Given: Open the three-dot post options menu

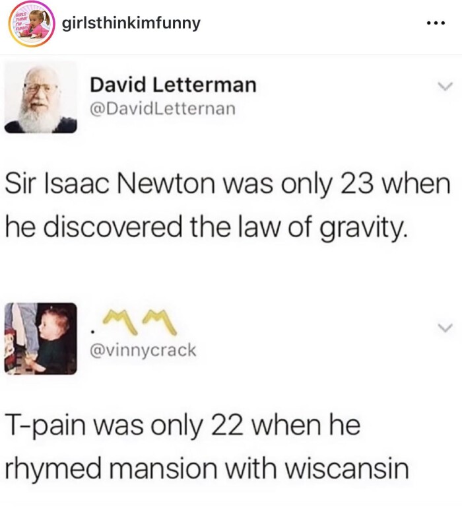Looking at the screenshot, I should tap(436, 23).
